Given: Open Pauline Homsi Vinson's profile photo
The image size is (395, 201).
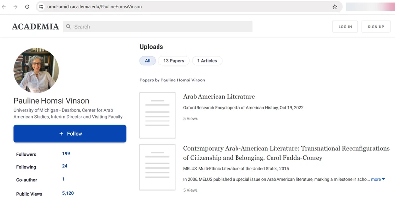Looking at the screenshot, I should [x=36, y=71].
